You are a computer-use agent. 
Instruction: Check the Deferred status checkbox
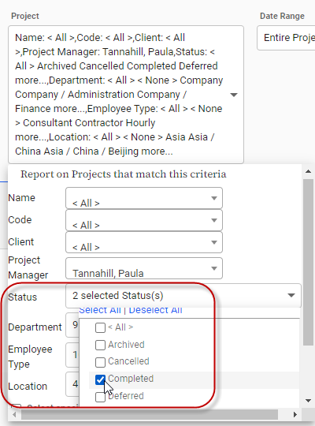tap(100, 397)
